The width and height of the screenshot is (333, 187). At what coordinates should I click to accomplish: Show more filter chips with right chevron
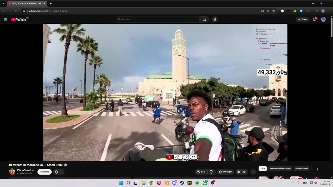[317, 169]
